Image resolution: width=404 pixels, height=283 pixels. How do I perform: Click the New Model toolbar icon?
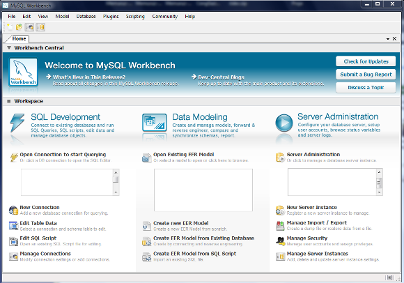(x=10, y=27)
